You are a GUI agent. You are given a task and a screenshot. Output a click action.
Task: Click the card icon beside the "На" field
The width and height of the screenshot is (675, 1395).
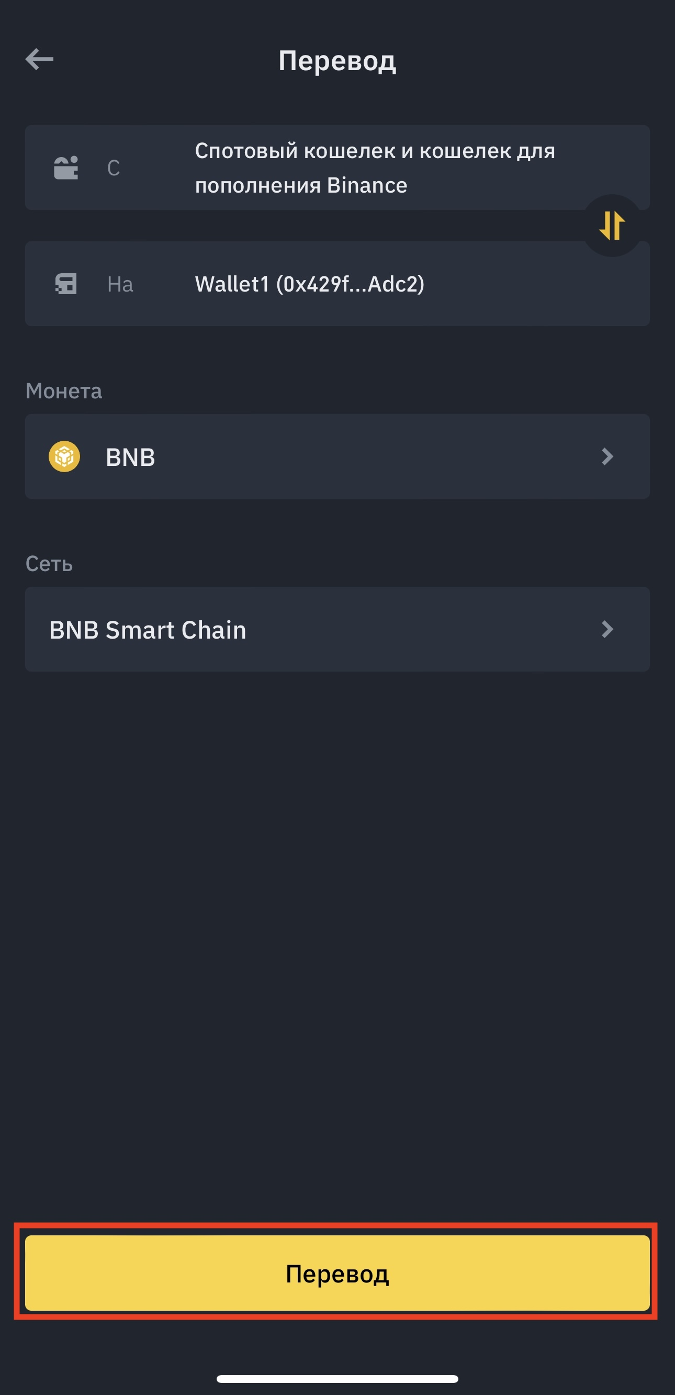pos(66,283)
